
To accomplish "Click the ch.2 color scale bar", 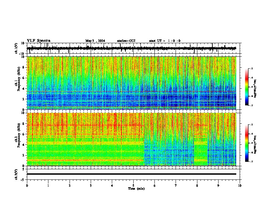I will coord(246,143).
